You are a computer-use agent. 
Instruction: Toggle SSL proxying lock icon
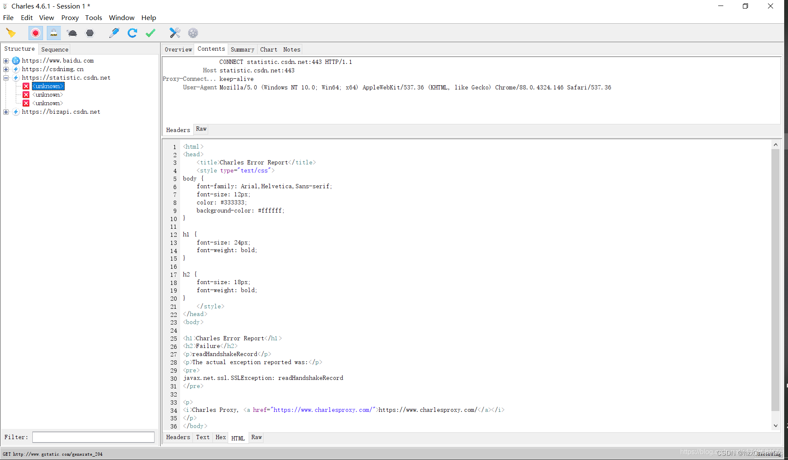54,33
